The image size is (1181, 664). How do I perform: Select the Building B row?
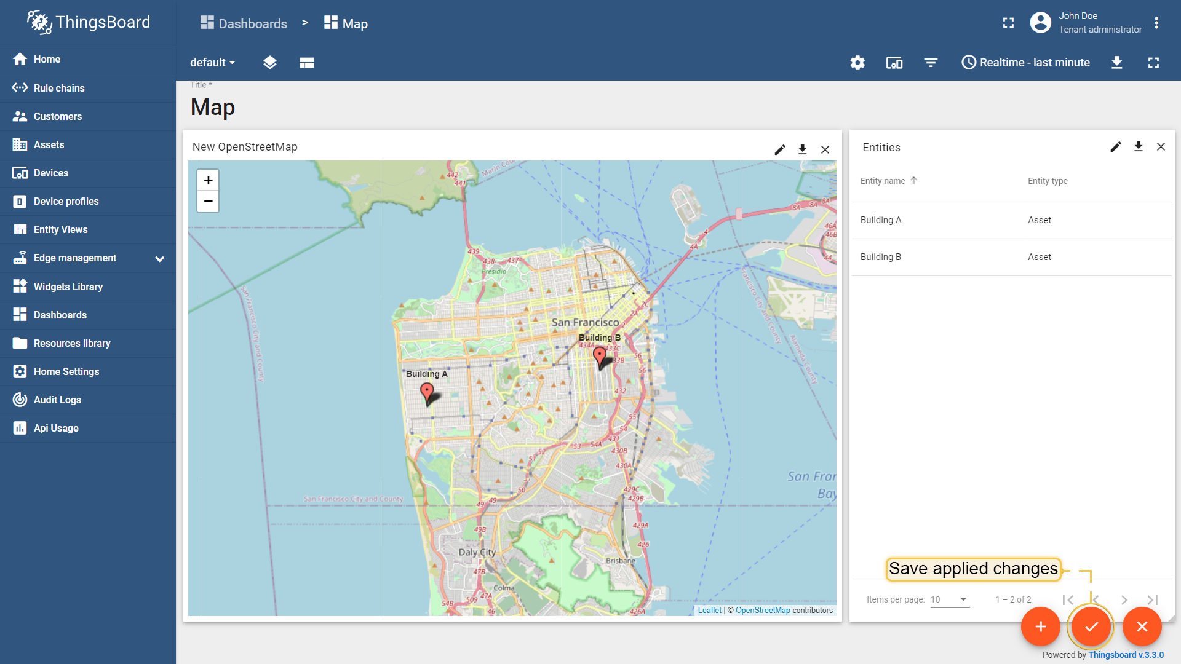(1012, 257)
